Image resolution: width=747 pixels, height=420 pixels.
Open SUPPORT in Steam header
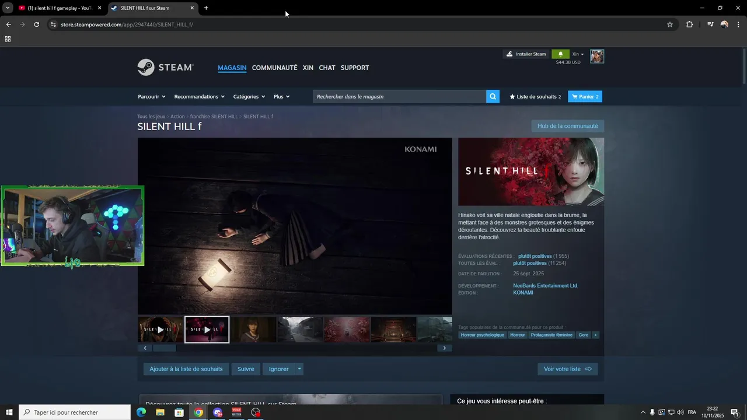pos(355,68)
